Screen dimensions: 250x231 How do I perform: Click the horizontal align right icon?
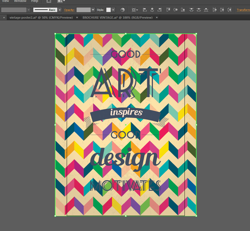point(159,10)
